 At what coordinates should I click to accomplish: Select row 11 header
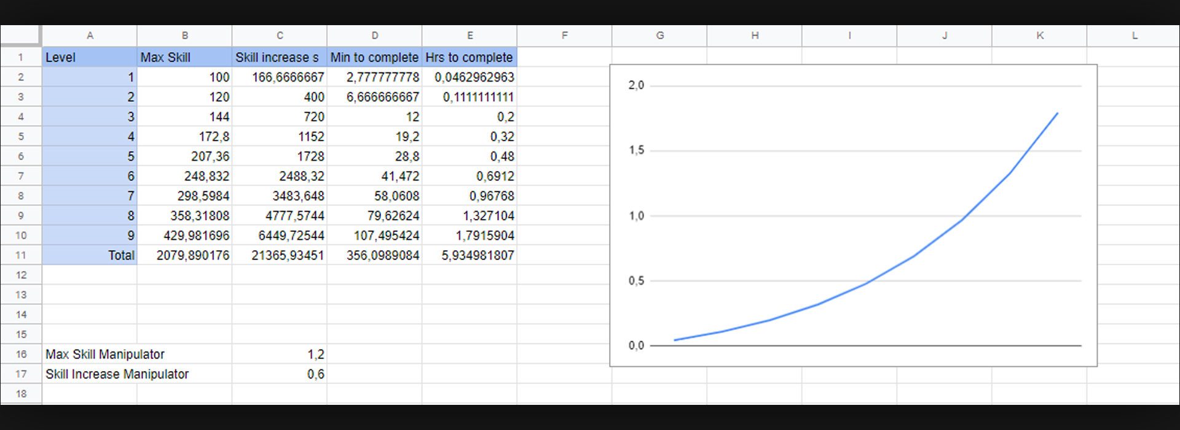[21, 255]
